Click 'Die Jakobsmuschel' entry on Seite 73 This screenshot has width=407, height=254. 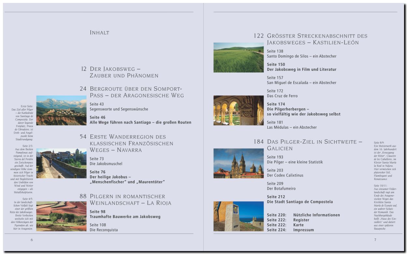[106, 164]
